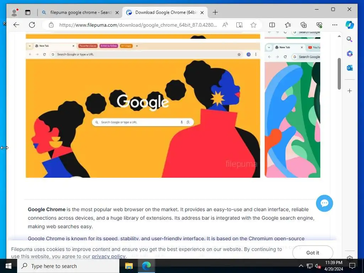Go back to previous page

(16, 25)
